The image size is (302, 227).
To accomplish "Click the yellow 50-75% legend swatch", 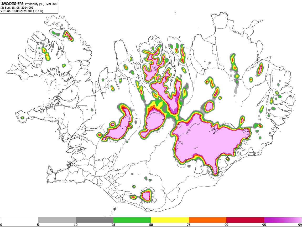I will point(170,220).
